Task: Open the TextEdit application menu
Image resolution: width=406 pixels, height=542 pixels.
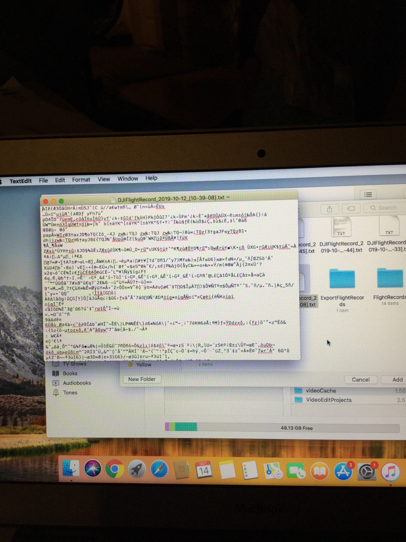Action: pos(20,181)
